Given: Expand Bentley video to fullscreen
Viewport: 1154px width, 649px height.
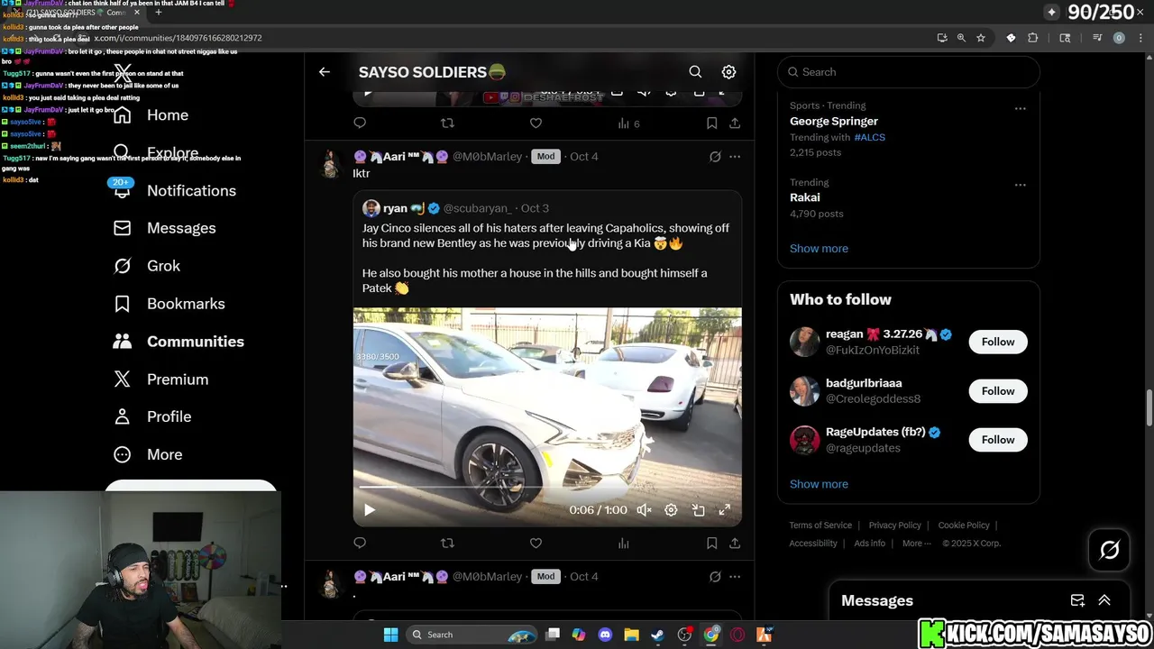Looking at the screenshot, I should click(724, 510).
